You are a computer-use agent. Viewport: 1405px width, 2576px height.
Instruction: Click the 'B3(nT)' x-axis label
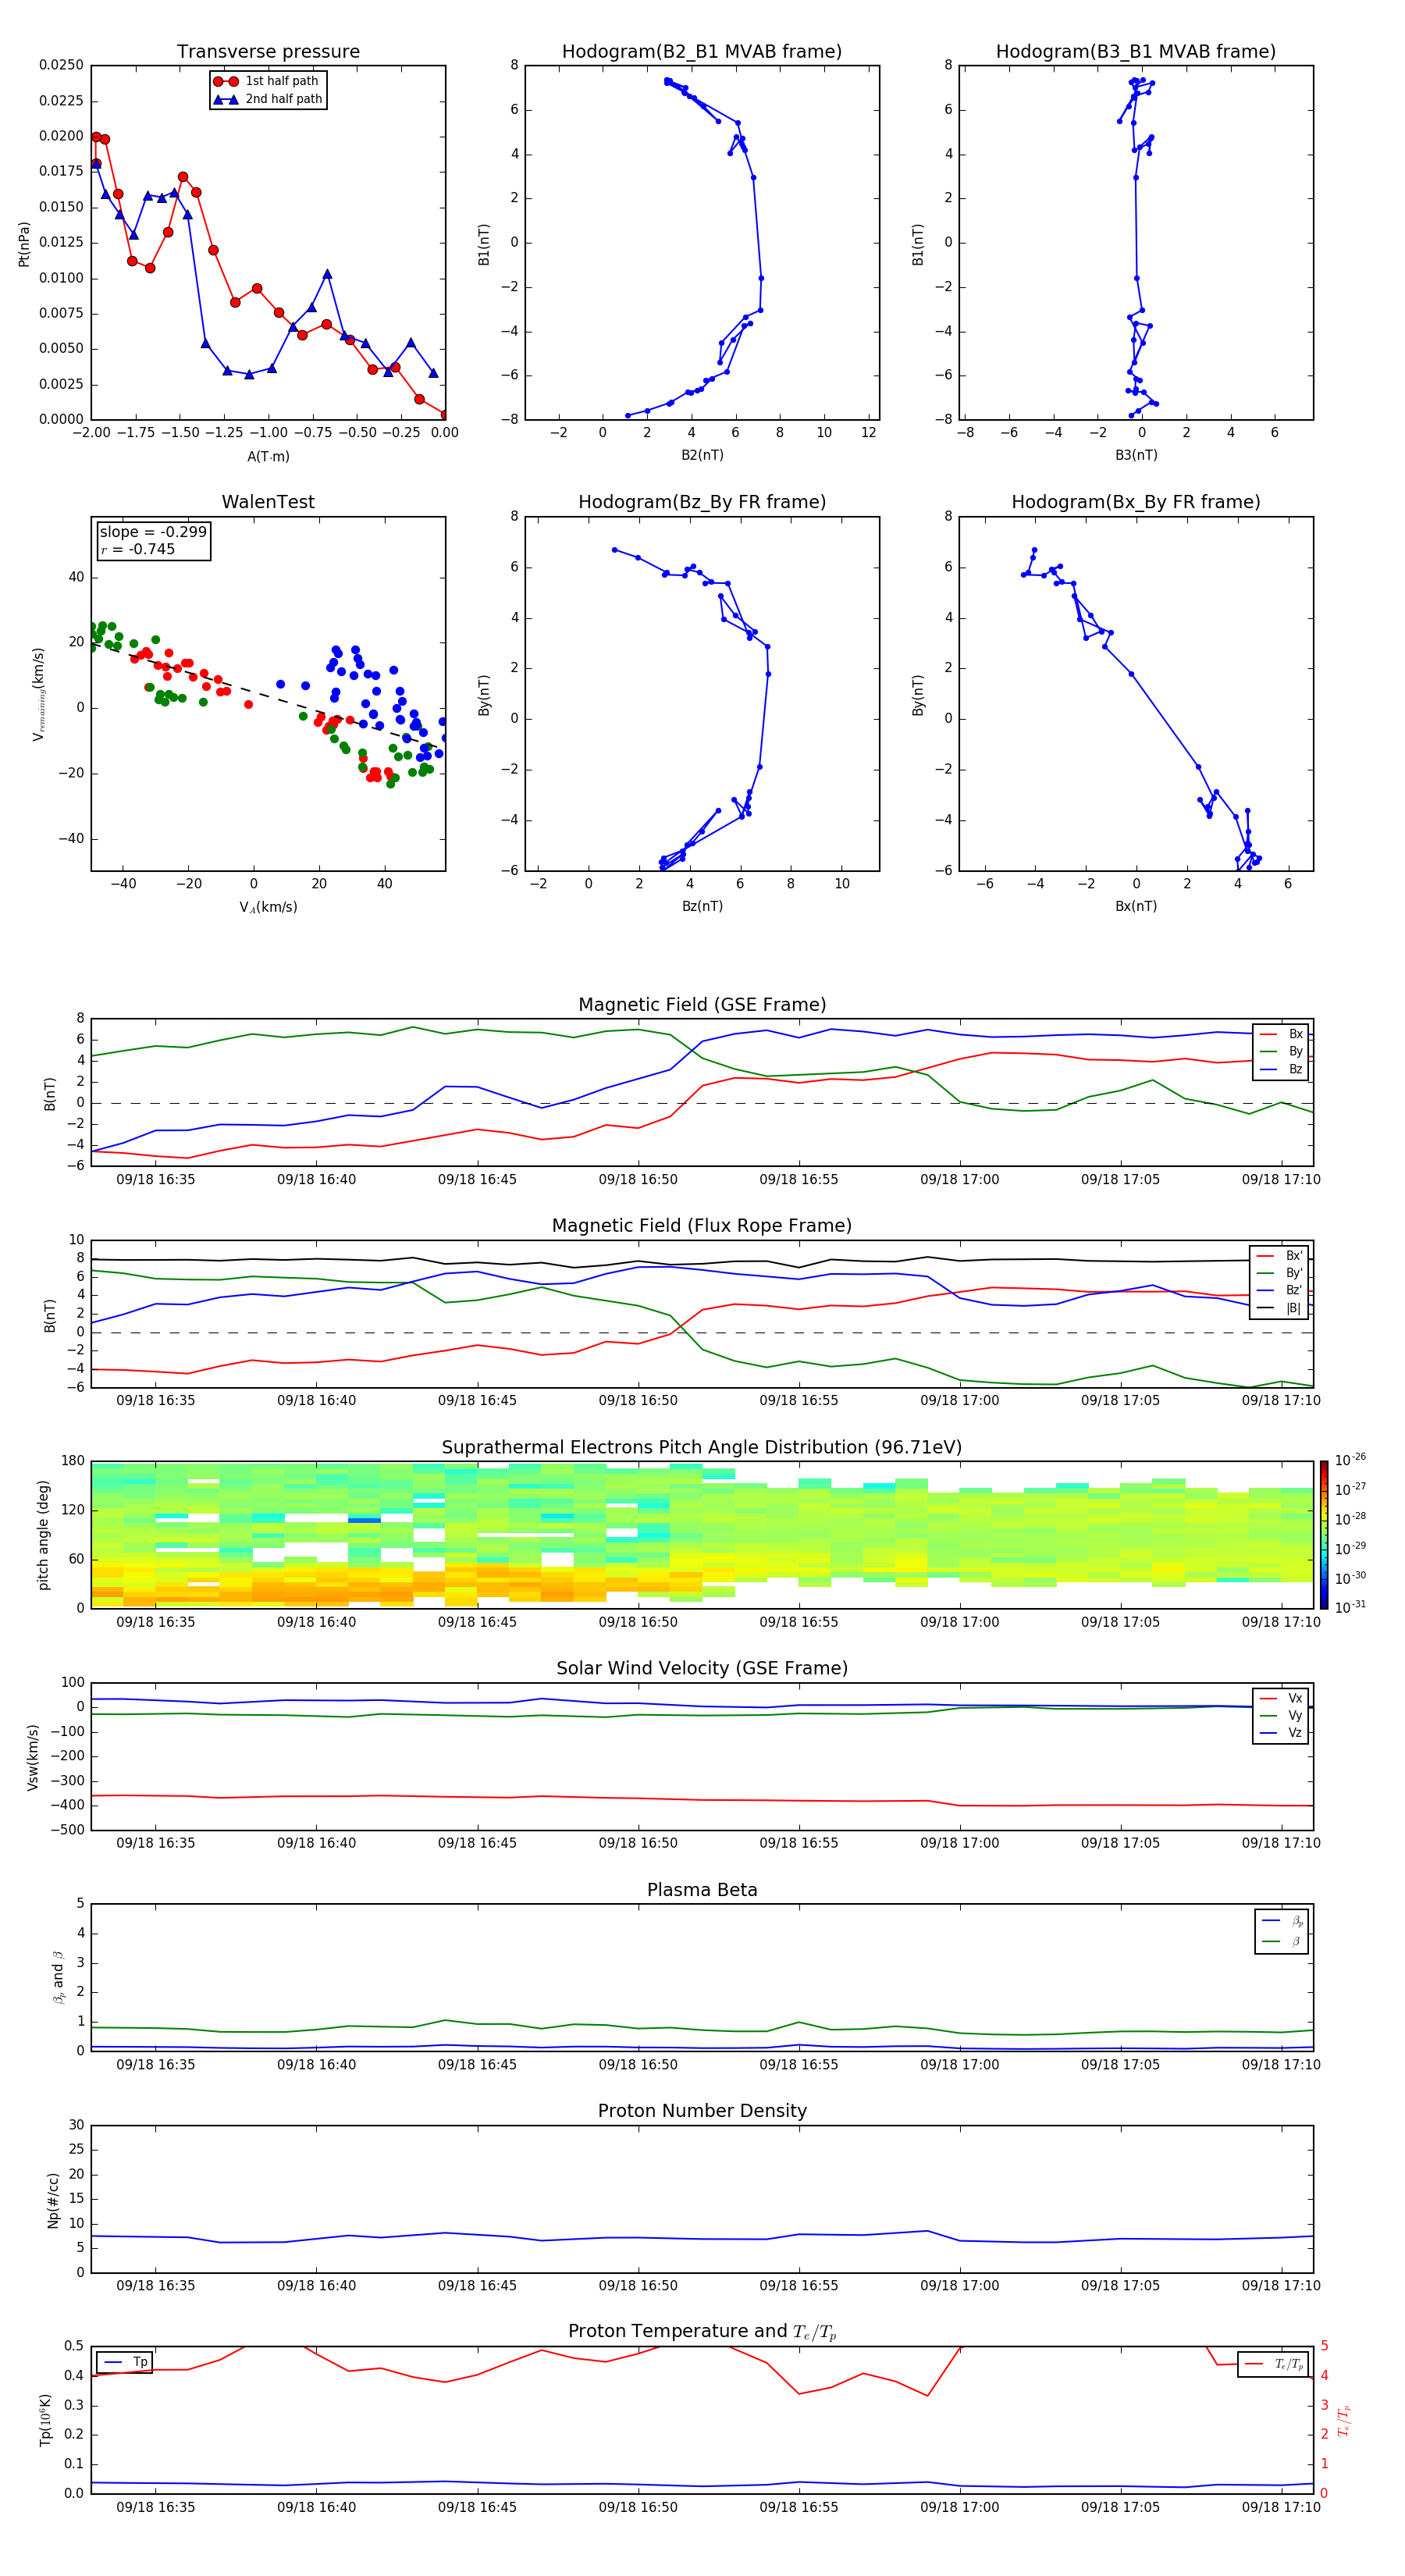coord(1136,455)
